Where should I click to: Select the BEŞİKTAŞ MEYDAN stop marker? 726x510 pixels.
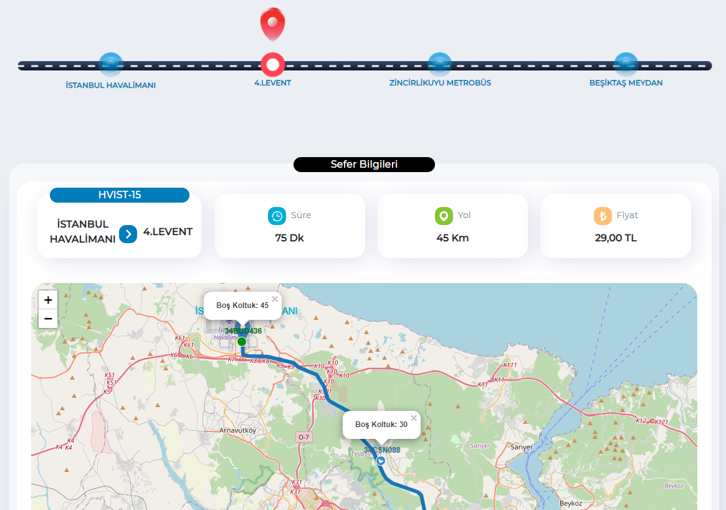[x=626, y=64]
